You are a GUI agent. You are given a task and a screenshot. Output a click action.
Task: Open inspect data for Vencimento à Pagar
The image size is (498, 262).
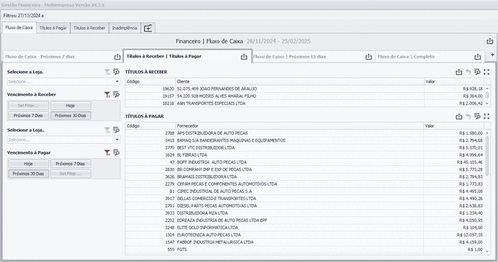(116, 152)
